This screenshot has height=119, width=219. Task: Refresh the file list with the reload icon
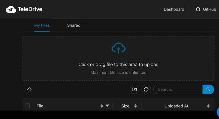pyautogui.click(x=146, y=89)
